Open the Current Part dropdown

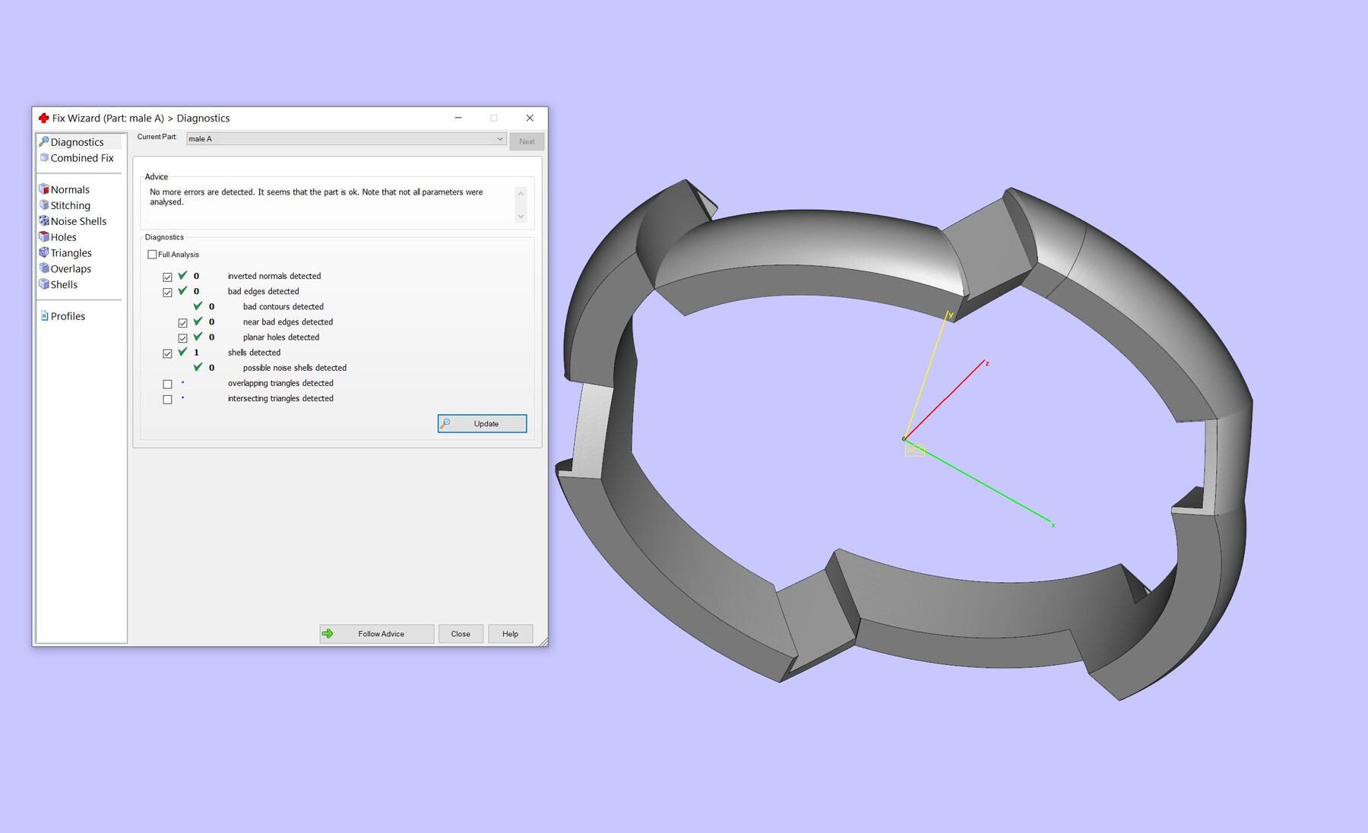[346, 139]
